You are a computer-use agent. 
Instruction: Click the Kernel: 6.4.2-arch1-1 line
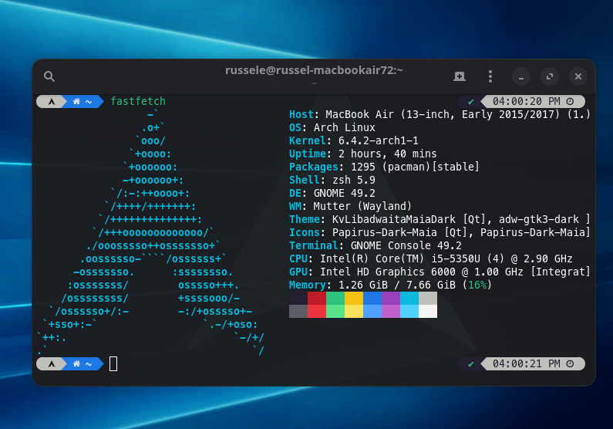tap(353, 140)
